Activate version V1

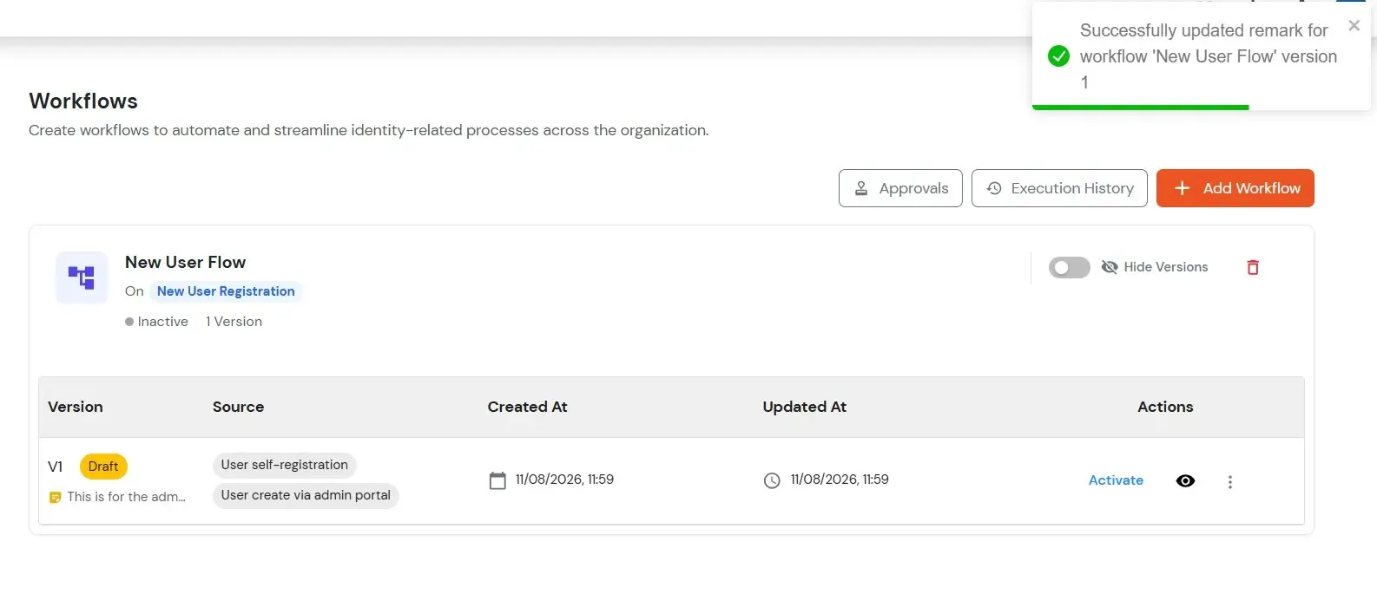coord(1116,480)
